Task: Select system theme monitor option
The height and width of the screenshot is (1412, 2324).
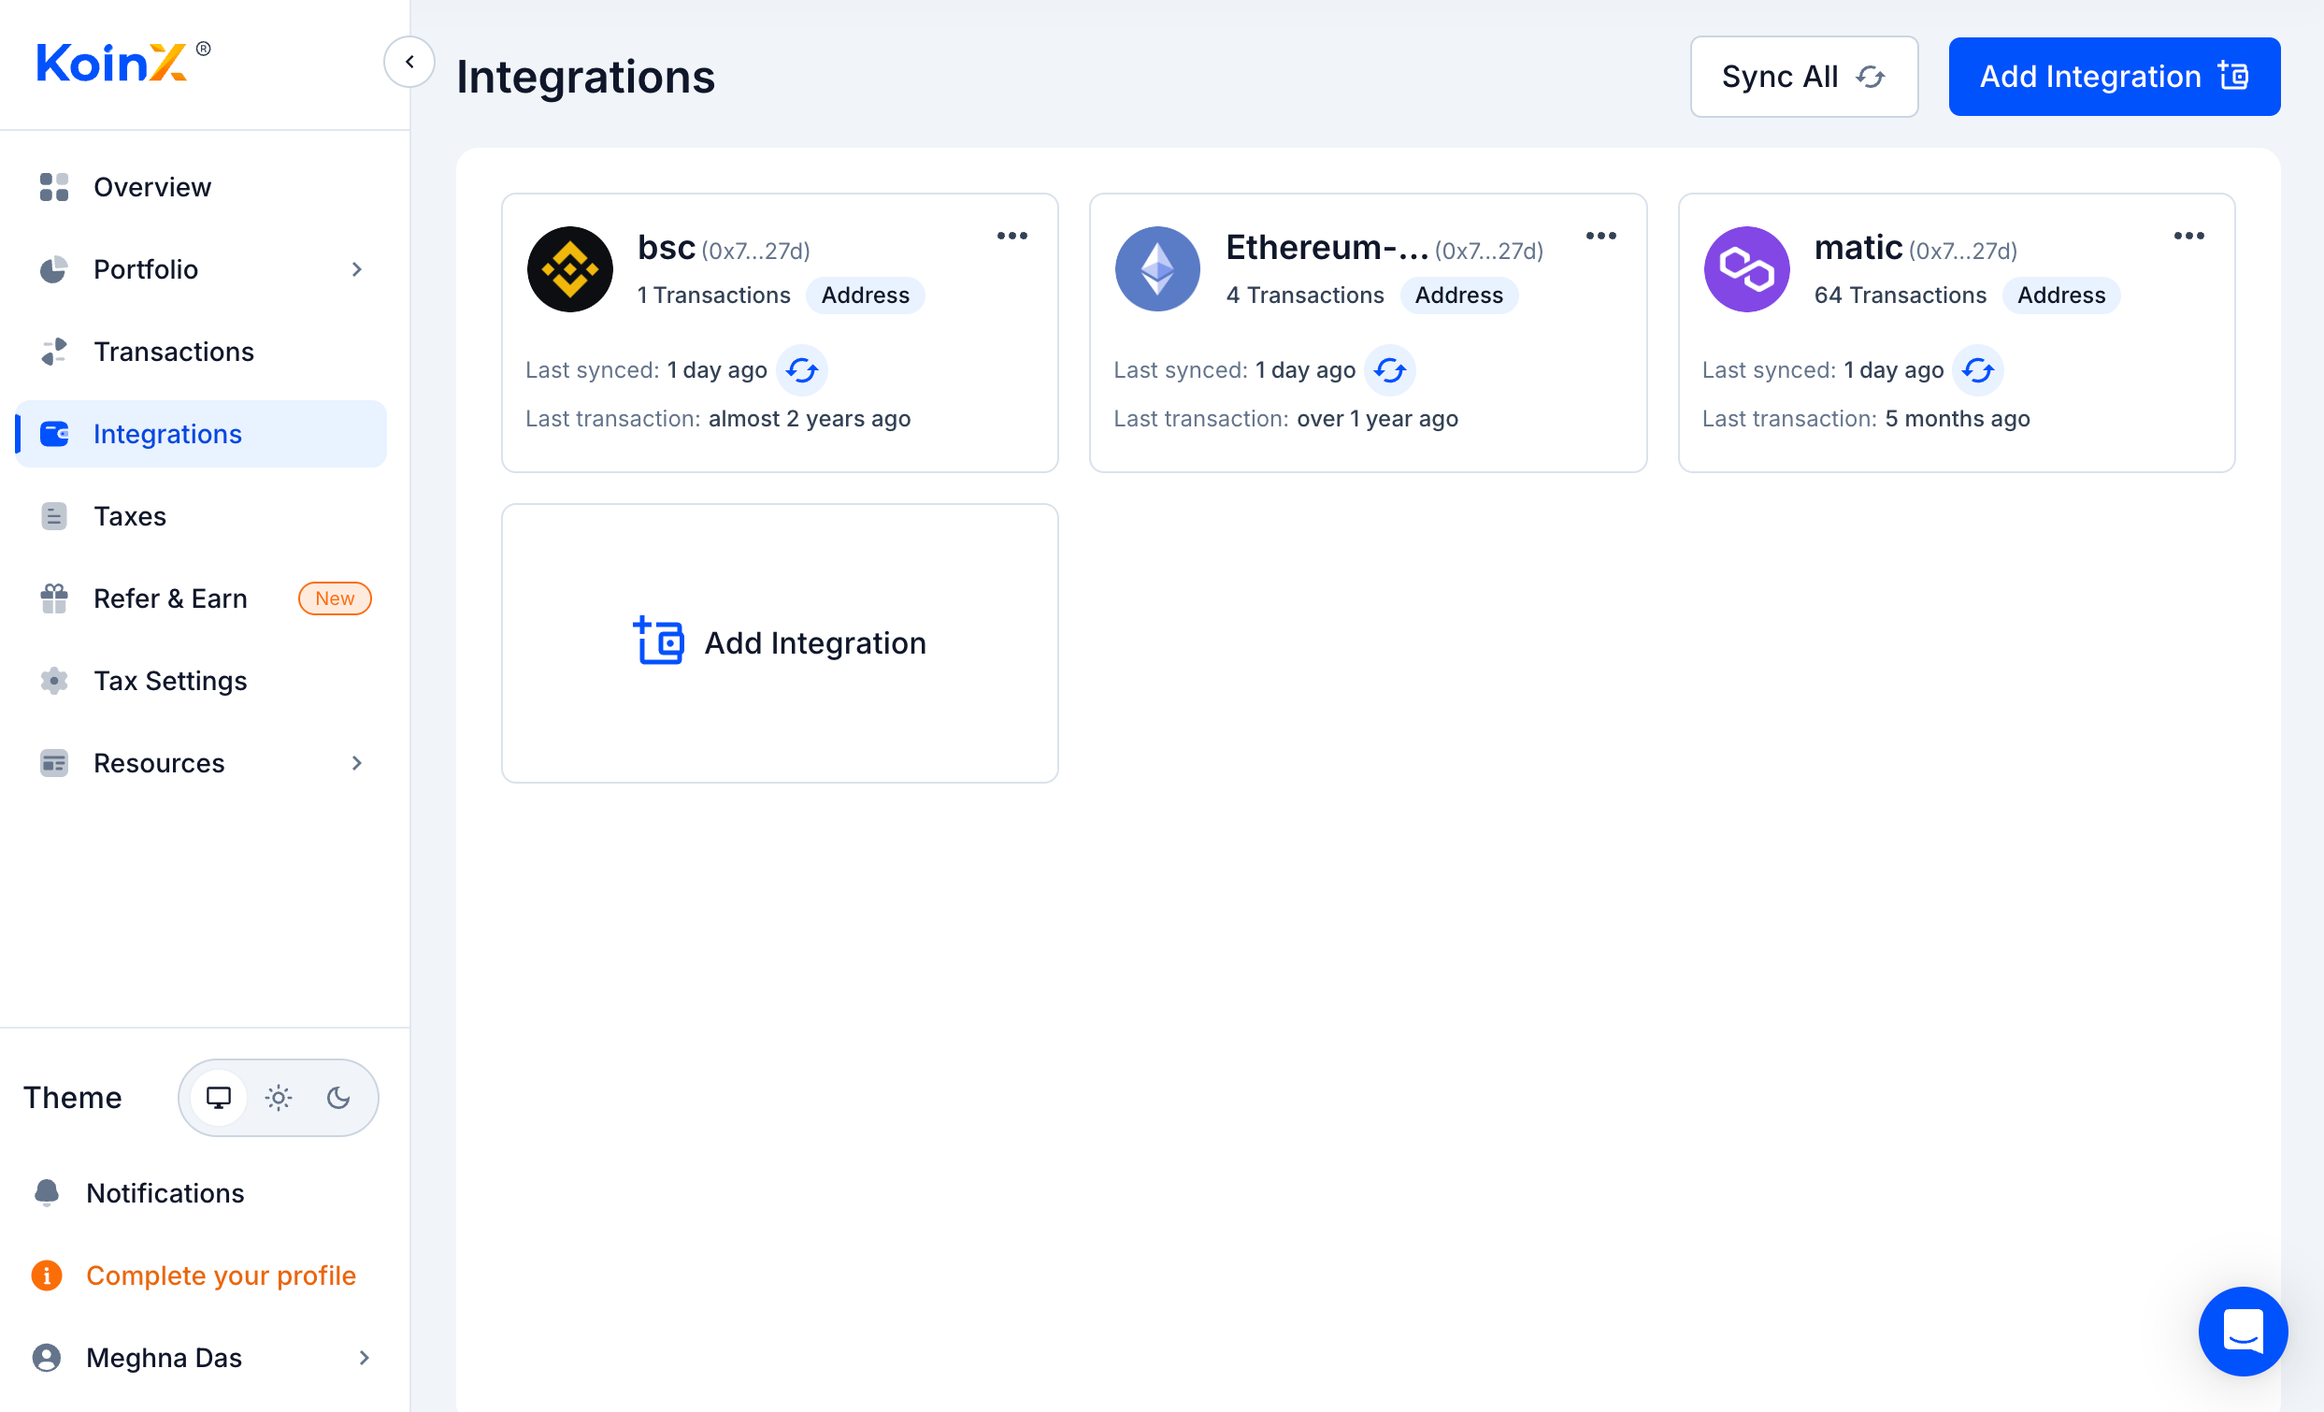Action: point(219,1098)
